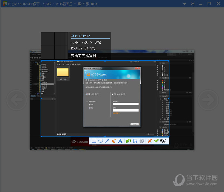This screenshot has width=224, height=192.
Task: Toggle fullscreen view in title bar
Action: [193, 4]
